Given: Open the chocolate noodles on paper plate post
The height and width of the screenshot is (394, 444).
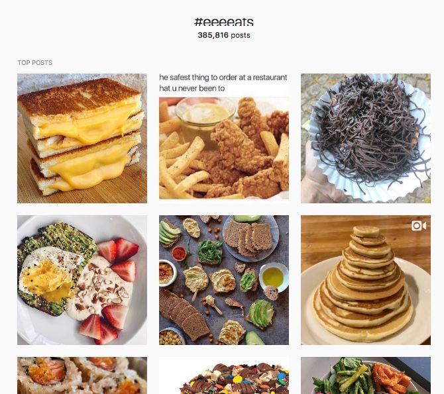Looking at the screenshot, I should click(366, 138).
